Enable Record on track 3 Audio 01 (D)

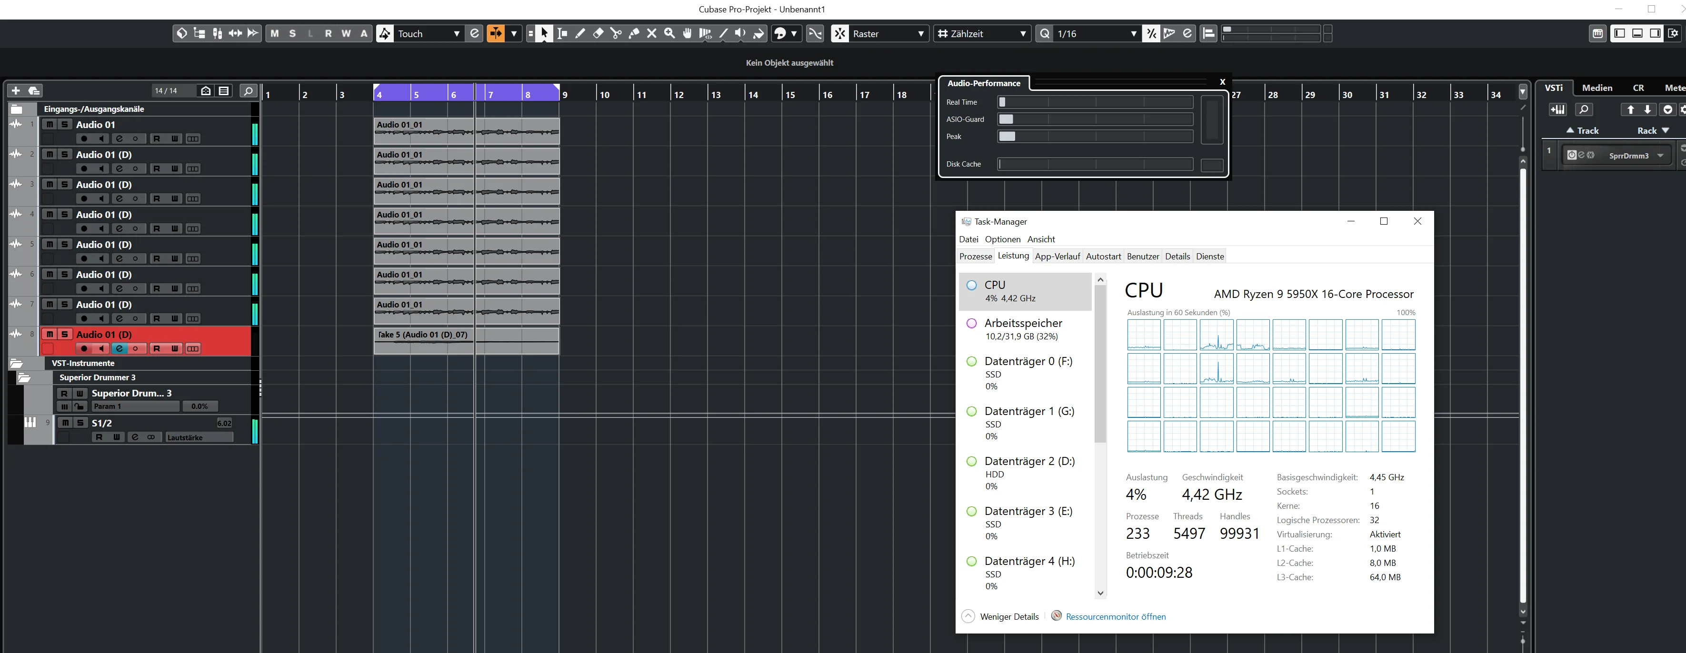click(84, 198)
